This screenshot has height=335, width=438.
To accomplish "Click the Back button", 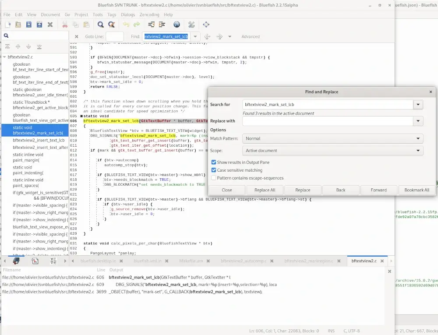I will tap(341, 190).
